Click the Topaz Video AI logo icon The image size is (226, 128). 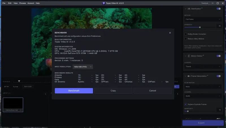pyautogui.click(x=104, y=3)
